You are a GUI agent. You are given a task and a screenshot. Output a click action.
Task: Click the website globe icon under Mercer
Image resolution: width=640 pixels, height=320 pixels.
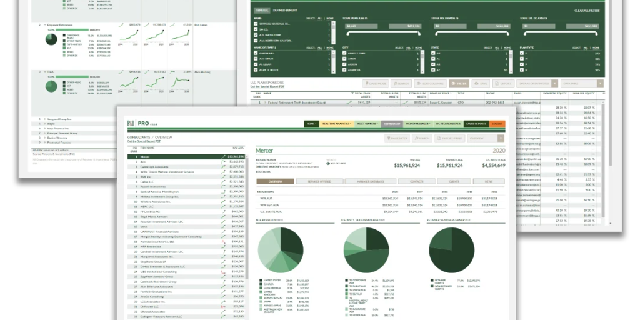(327, 163)
